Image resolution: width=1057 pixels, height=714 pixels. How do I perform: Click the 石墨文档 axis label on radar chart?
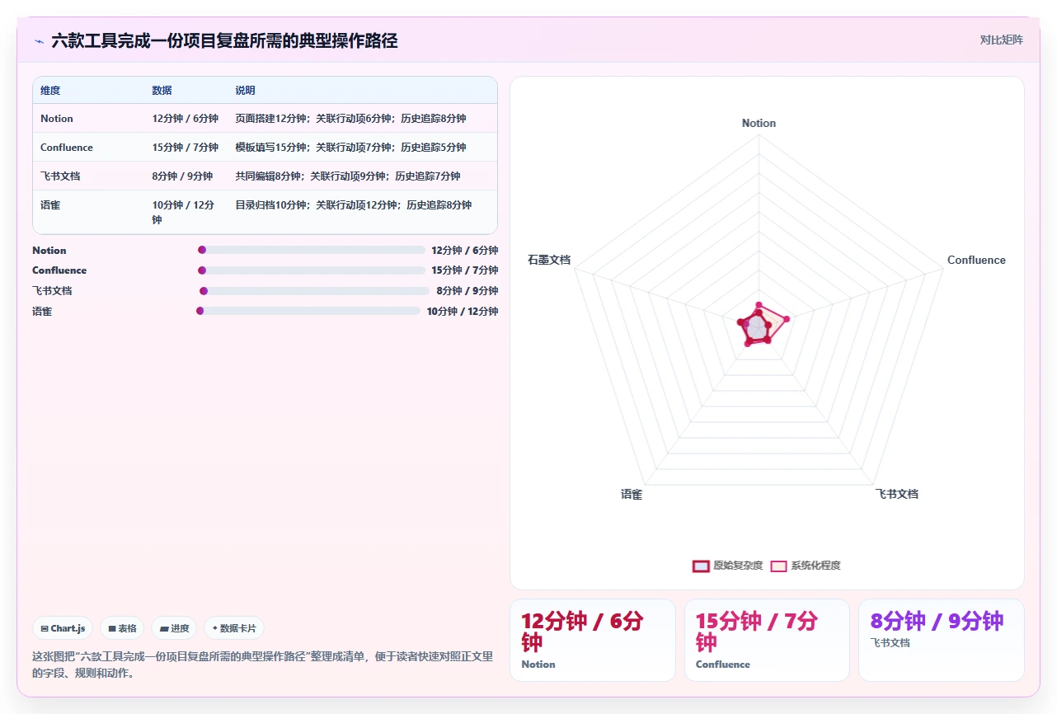coord(549,260)
